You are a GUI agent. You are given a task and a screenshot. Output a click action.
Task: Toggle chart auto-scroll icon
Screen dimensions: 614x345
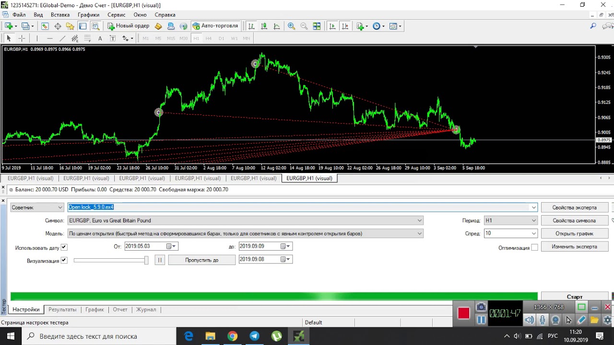tap(332, 26)
